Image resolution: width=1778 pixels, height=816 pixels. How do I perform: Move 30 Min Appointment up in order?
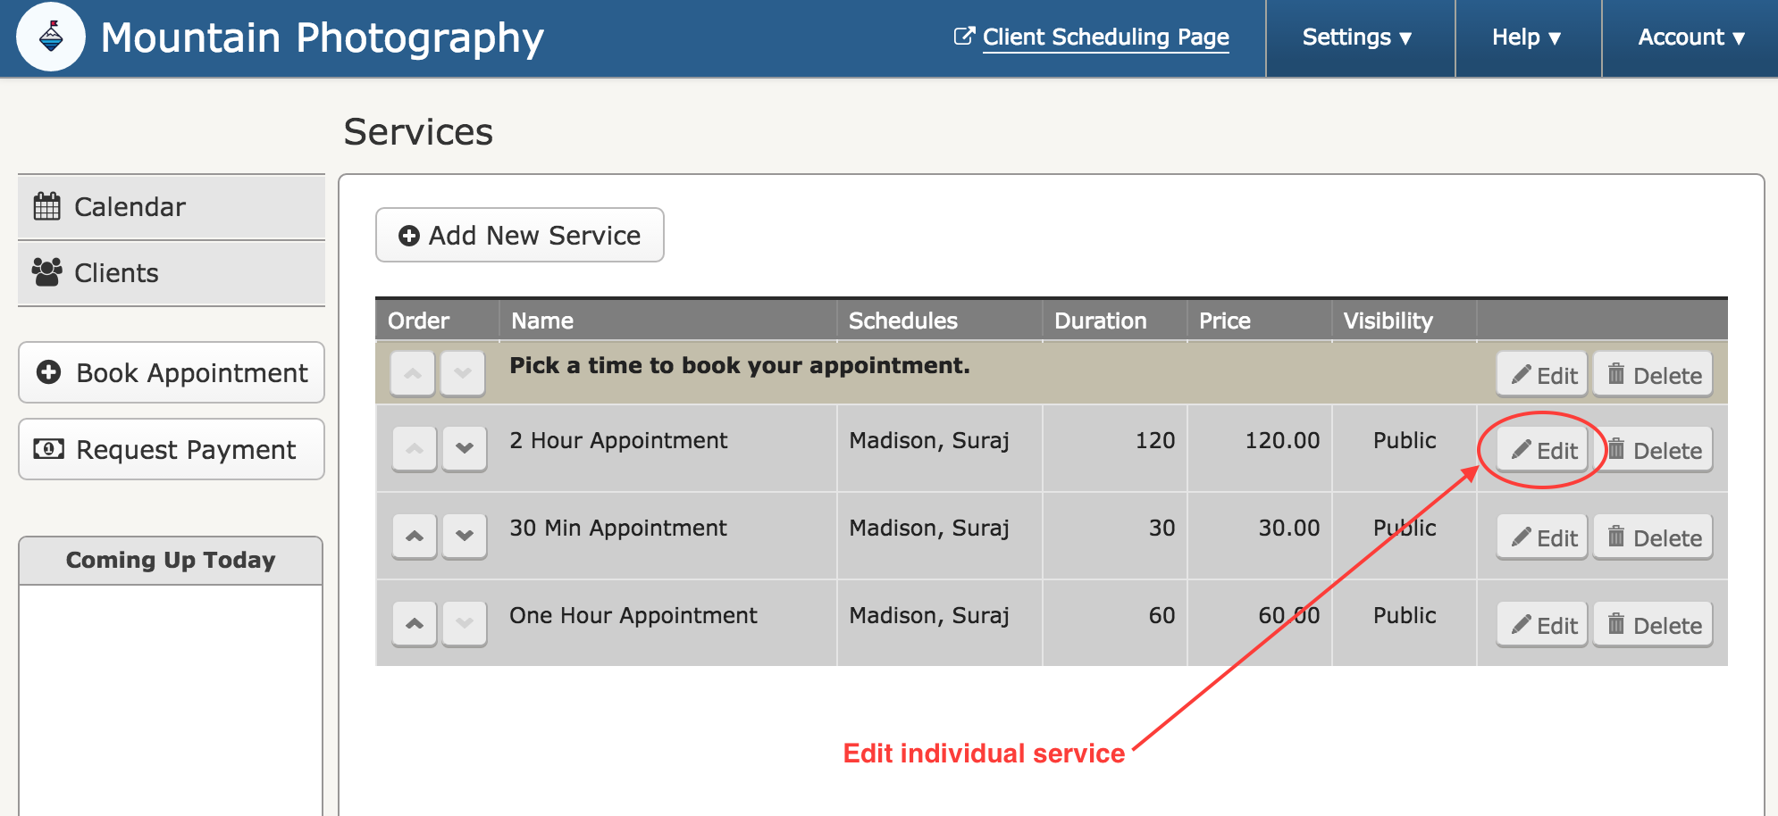(x=415, y=536)
